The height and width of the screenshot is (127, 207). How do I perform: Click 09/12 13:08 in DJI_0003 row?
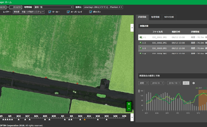[x=178, y=48]
